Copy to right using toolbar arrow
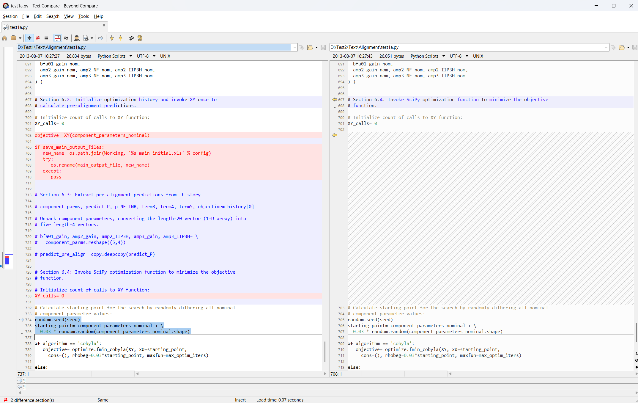 [x=101, y=38]
